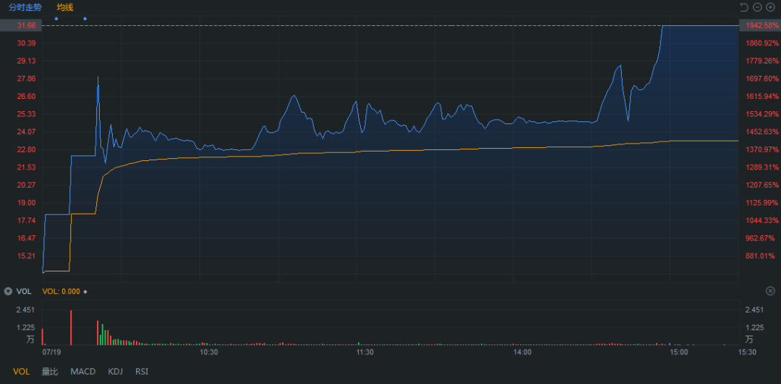Viewport: 781px width, 384px height.
Task: Zoom out with the minus circle icon
Action: tap(757, 7)
